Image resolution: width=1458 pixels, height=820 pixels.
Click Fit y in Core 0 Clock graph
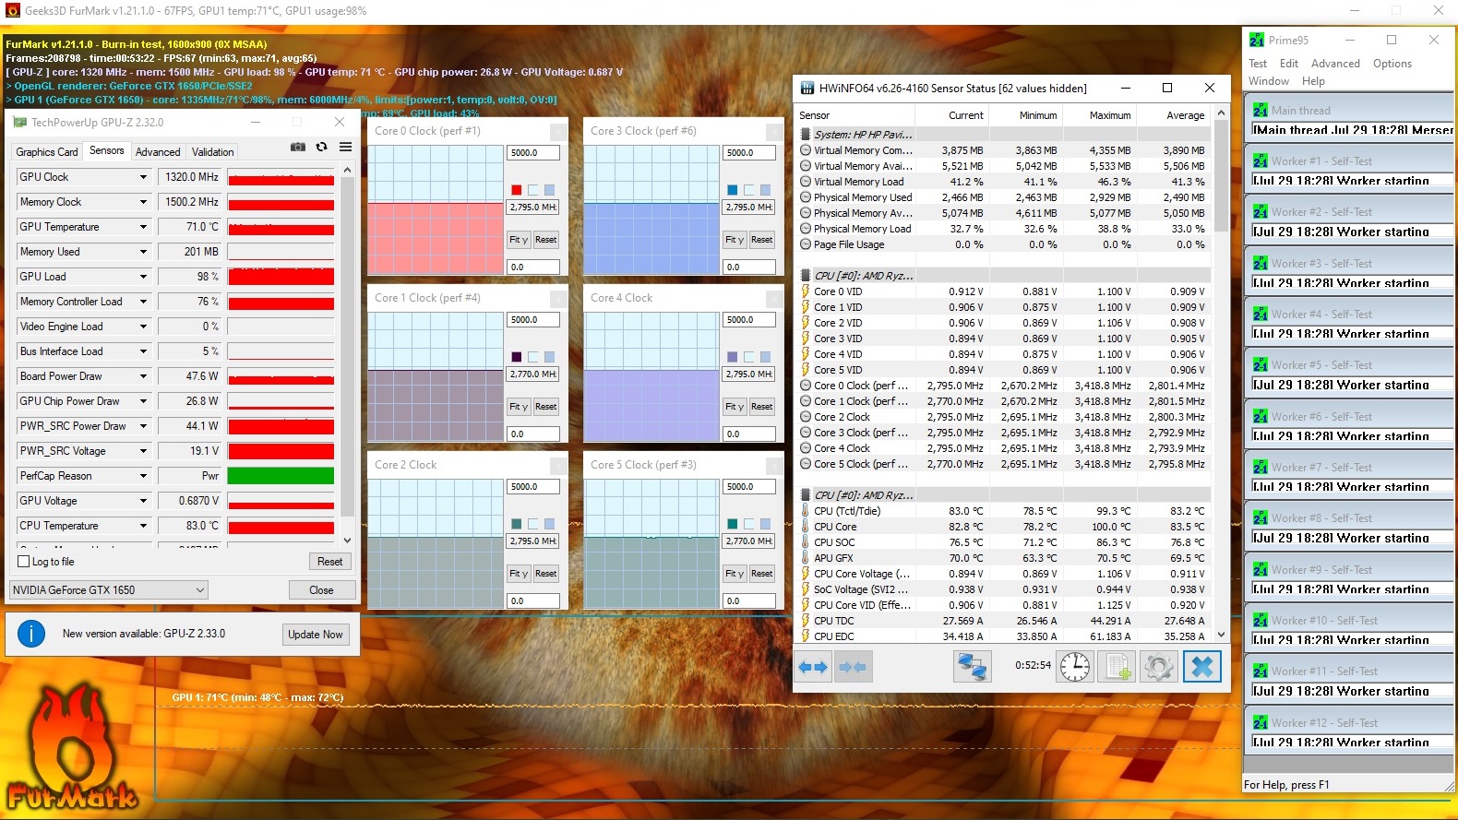(519, 240)
